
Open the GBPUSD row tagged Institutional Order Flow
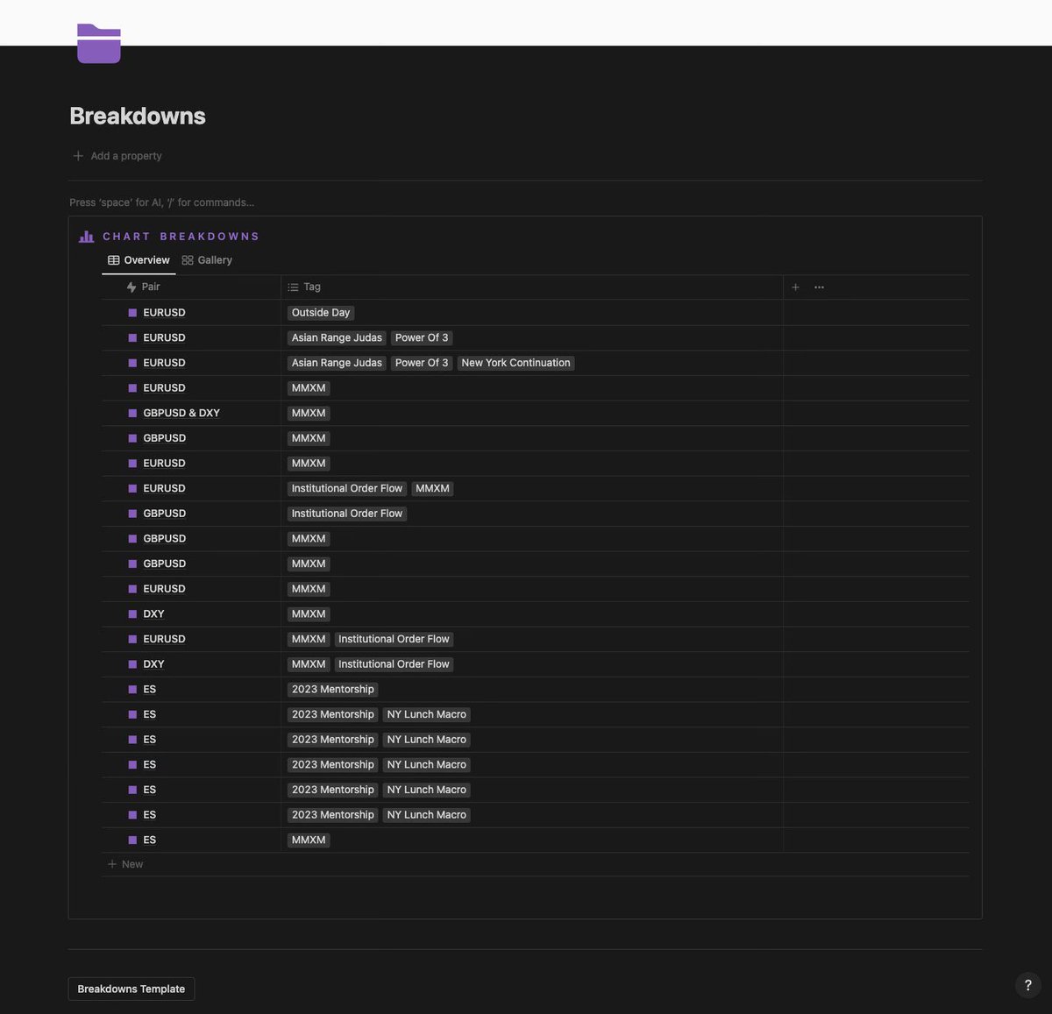point(164,514)
